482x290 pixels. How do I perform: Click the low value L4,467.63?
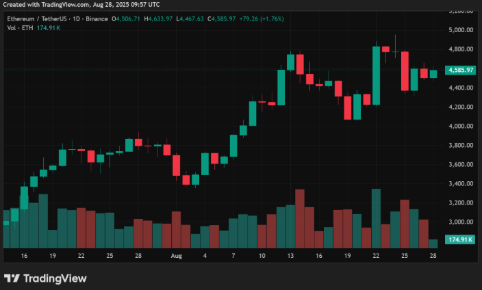click(190, 19)
